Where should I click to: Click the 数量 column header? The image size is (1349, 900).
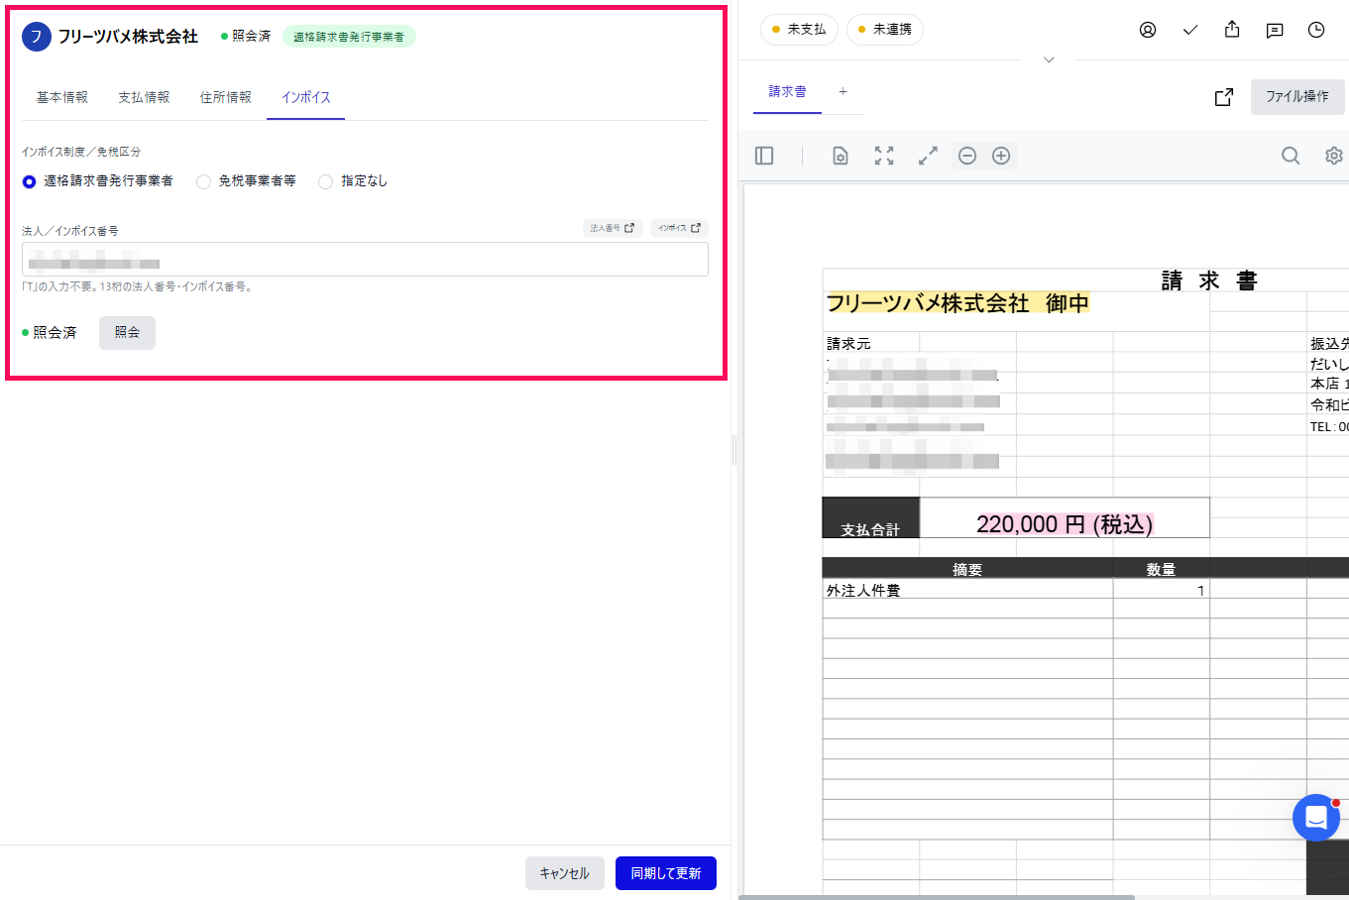[x=1161, y=569]
